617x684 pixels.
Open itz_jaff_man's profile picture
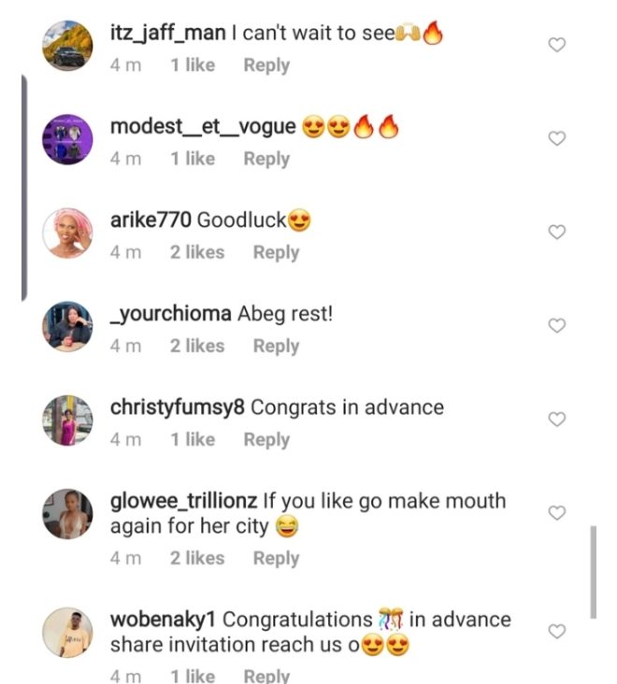coord(68,45)
